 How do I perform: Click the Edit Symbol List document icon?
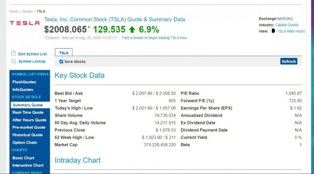coord(14,53)
